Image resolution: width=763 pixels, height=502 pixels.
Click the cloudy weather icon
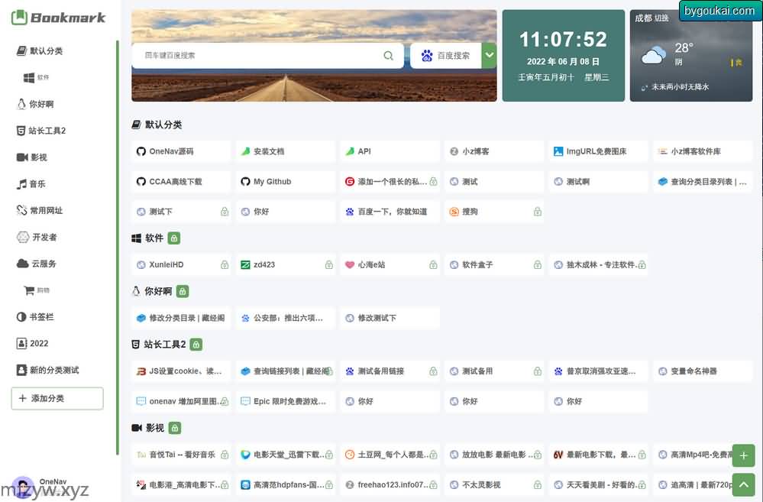click(654, 55)
